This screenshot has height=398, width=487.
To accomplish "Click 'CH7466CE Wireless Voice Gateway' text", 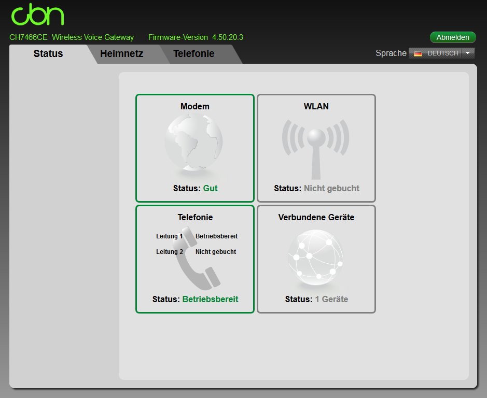I will 72,37.
